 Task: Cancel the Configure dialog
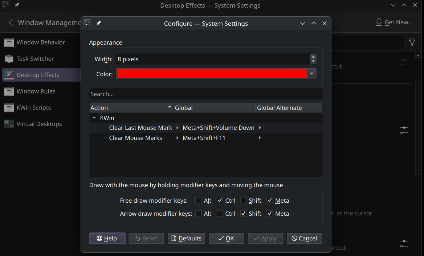(305, 238)
